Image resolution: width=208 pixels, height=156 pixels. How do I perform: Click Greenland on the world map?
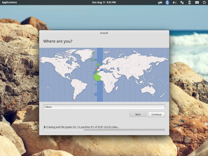[x=85, y=55]
